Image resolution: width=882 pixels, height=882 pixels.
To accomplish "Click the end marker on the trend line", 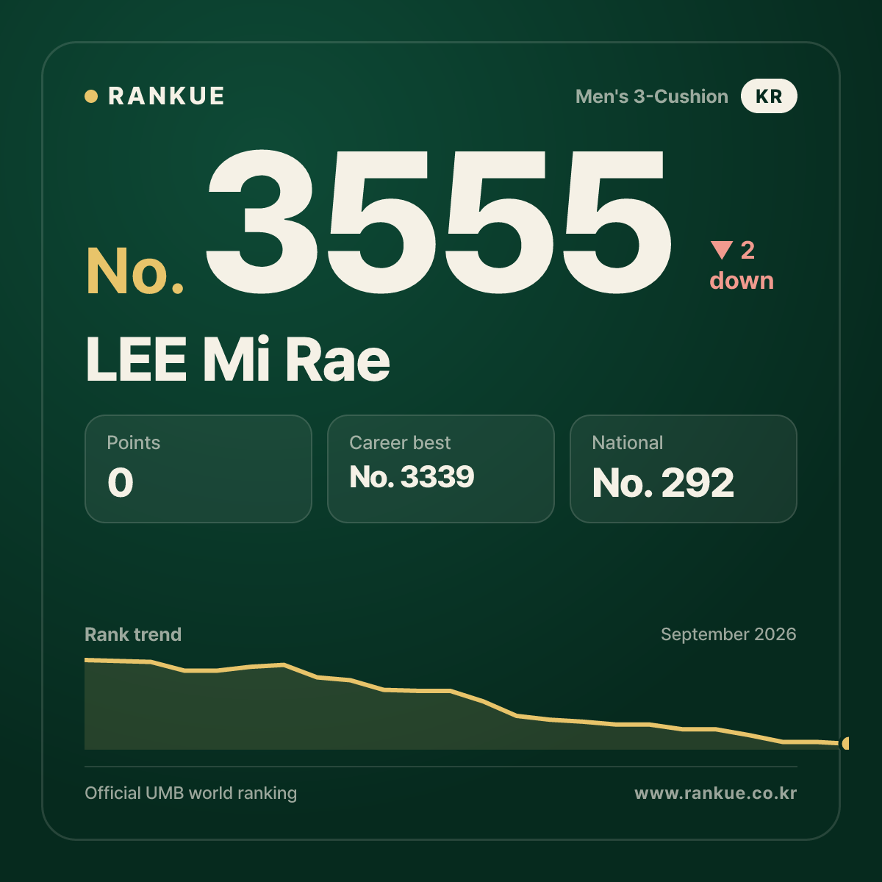I will [x=845, y=743].
